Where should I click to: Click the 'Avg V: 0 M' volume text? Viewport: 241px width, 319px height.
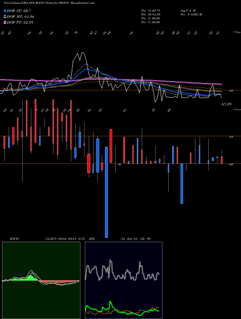(188, 11)
